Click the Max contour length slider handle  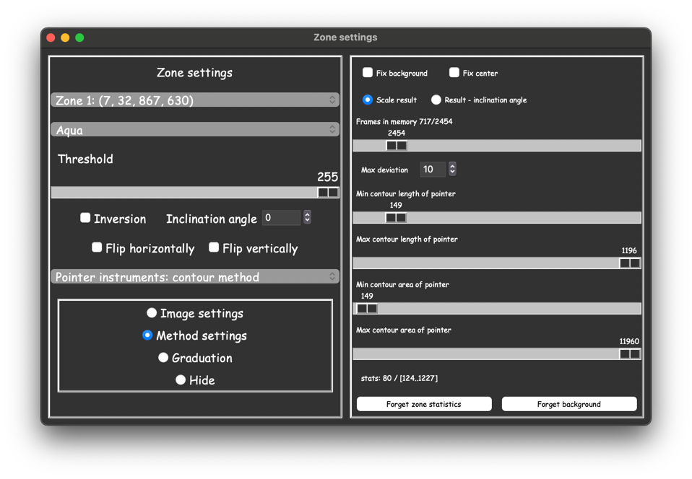click(x=630, y=263)
